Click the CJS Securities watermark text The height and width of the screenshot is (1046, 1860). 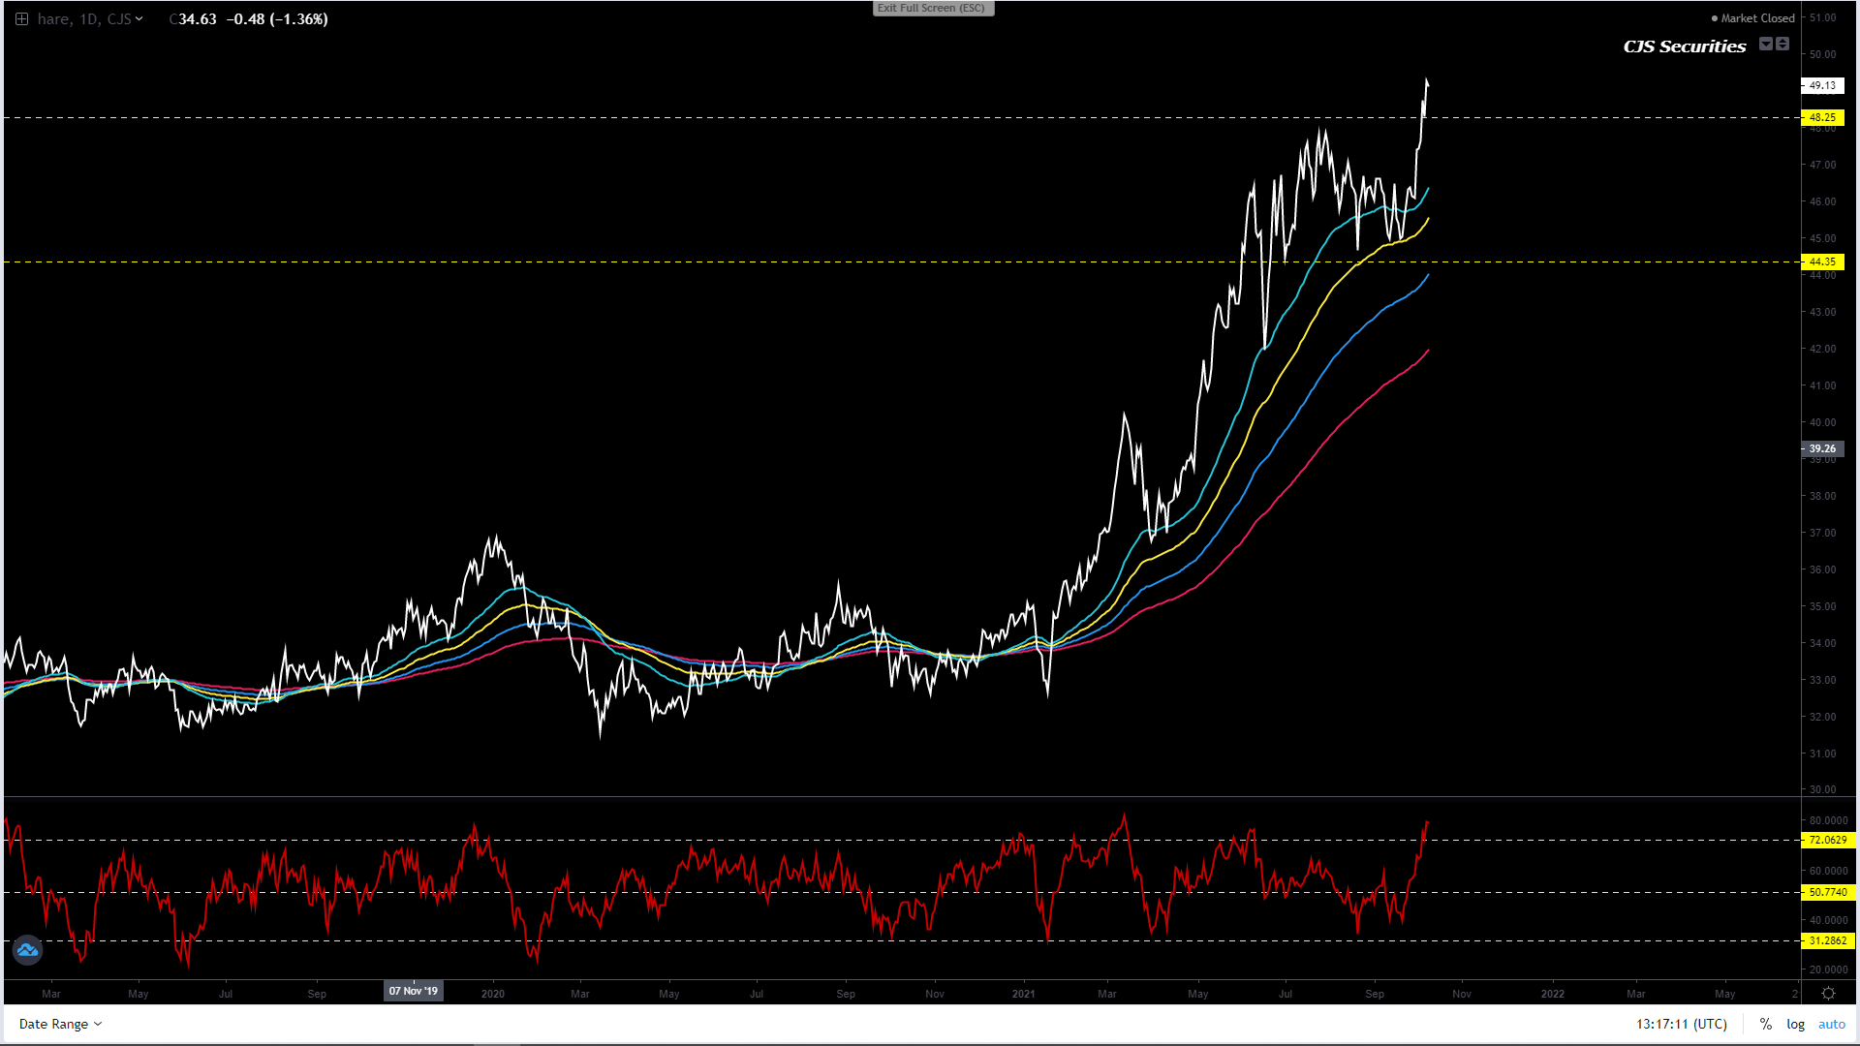click(x=1684, y=46)
